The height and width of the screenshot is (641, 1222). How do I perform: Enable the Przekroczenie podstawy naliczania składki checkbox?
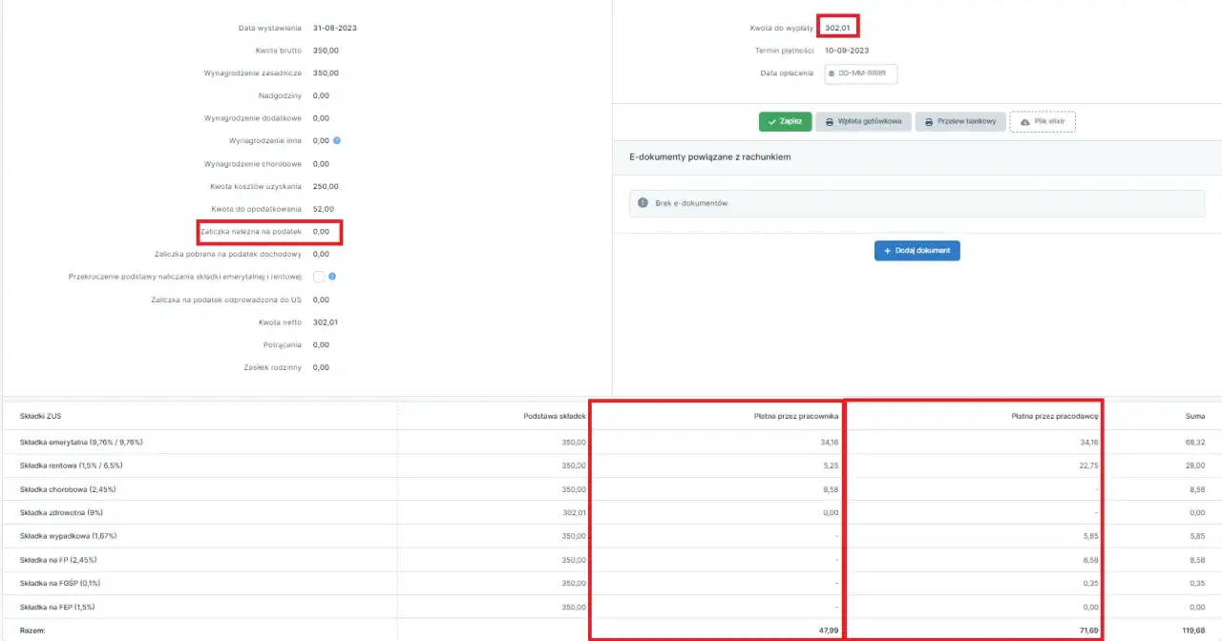pos(319,277)
